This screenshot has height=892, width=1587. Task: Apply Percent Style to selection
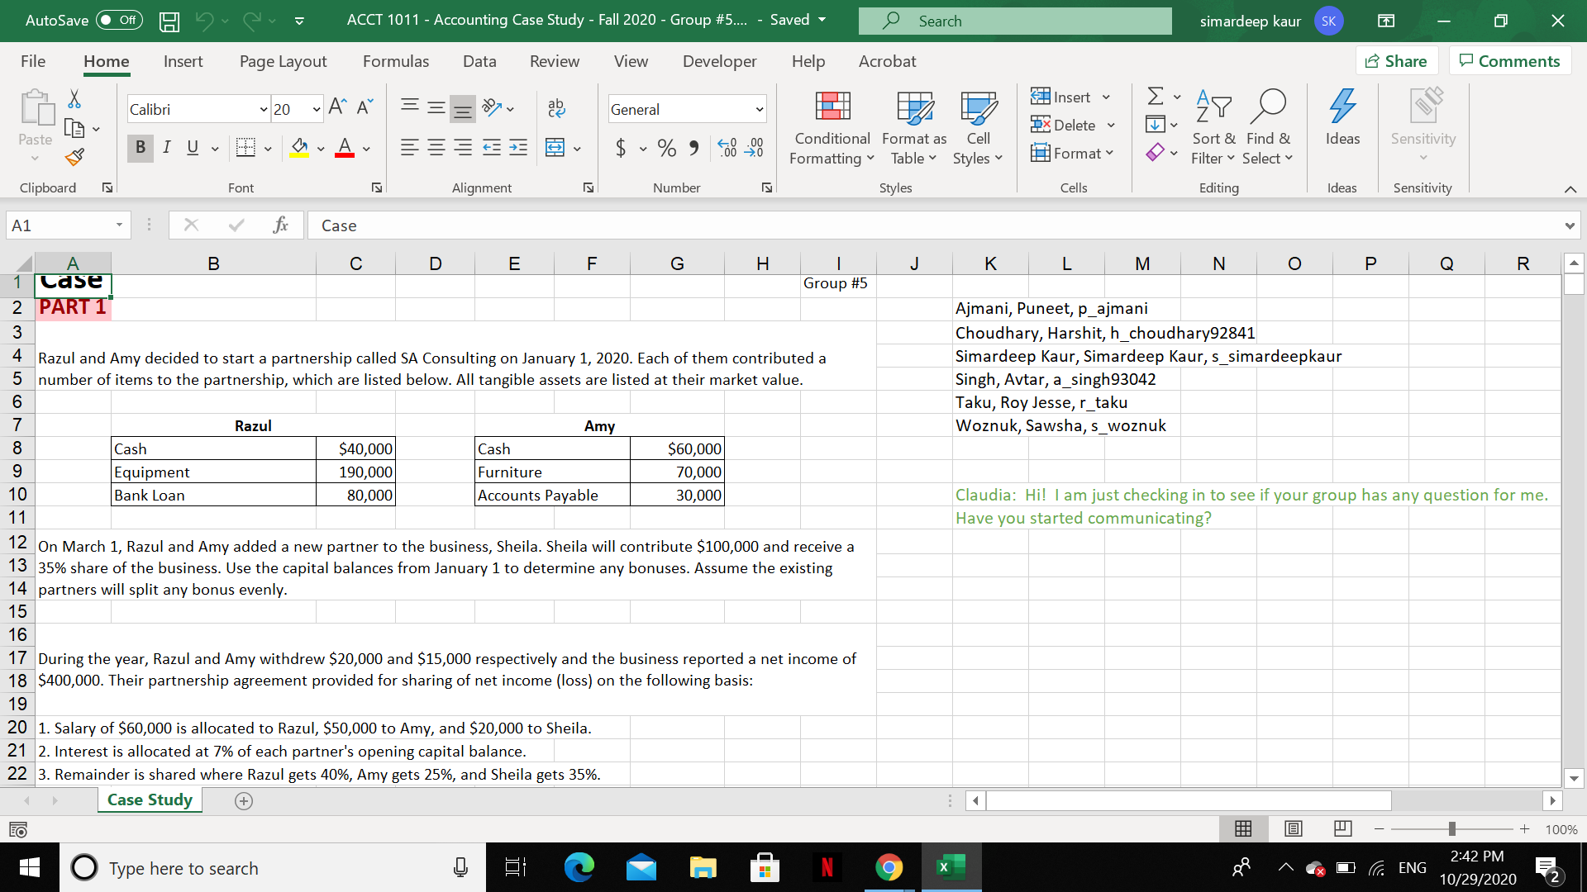(667, 149)
